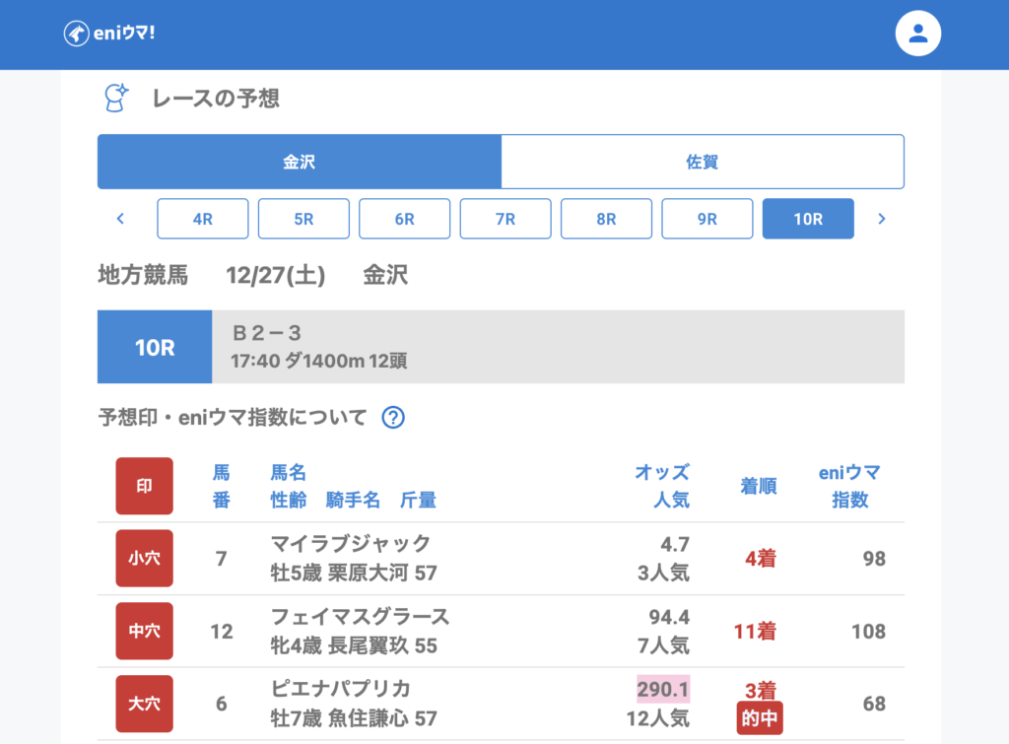Select race 6R
This screenshot has width=1009, height=744.
(x=404, y=219)
